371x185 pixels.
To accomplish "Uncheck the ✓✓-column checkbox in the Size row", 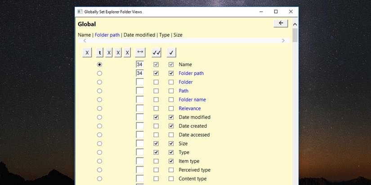I will point(156,143).
